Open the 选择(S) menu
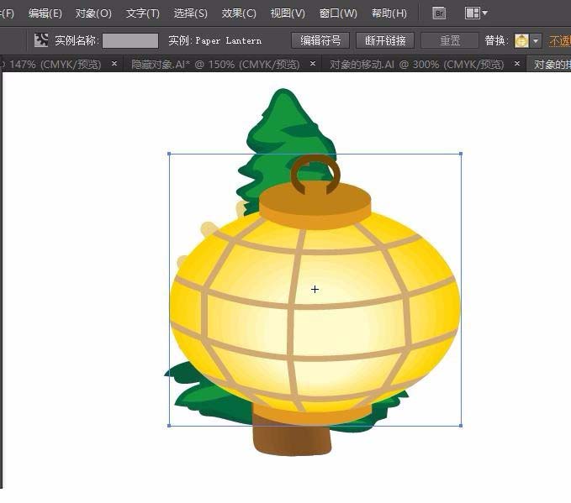The image size is (571, 503). click(190, 13)
